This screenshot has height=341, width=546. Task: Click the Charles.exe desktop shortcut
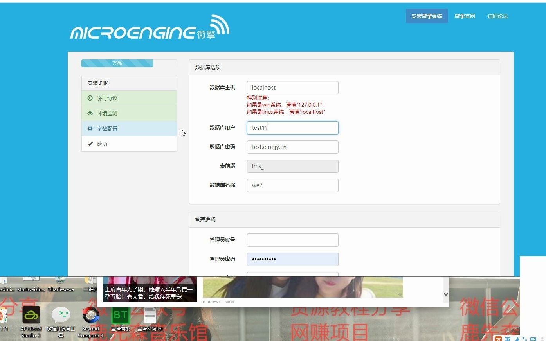61,284
